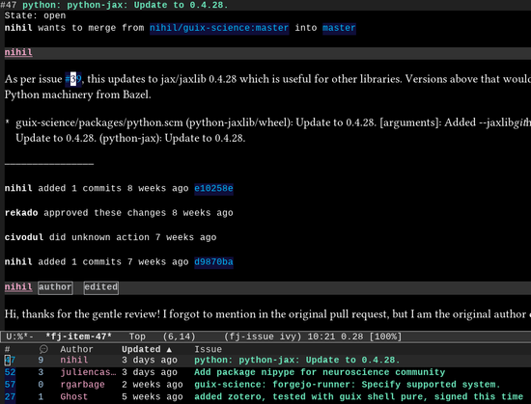Click the 'State: open' line
Viewport: 531px width, 404px height.
tap(35, 15)
